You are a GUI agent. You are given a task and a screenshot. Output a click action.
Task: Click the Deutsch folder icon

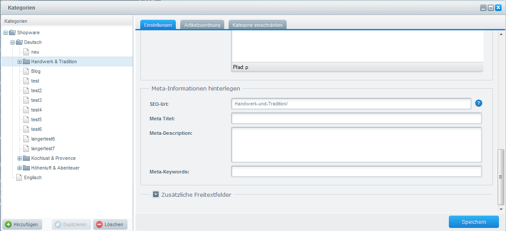19,42
